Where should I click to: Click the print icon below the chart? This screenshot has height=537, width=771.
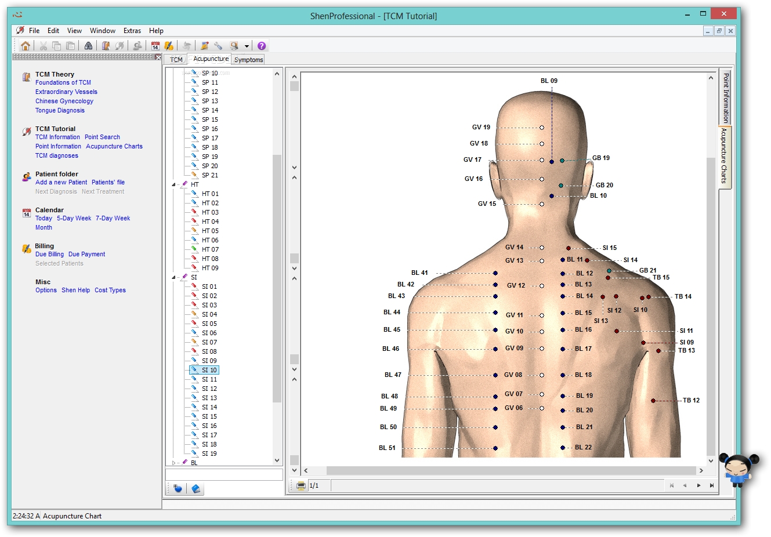tap(301, 485)
